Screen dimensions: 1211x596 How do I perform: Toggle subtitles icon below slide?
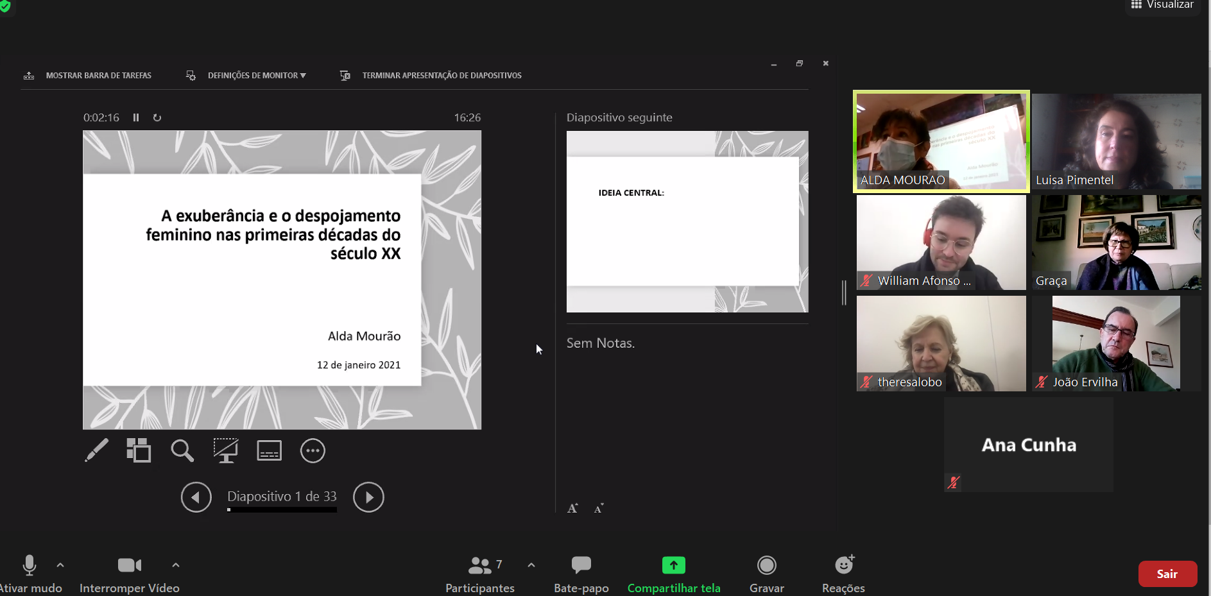click(269, 450)
